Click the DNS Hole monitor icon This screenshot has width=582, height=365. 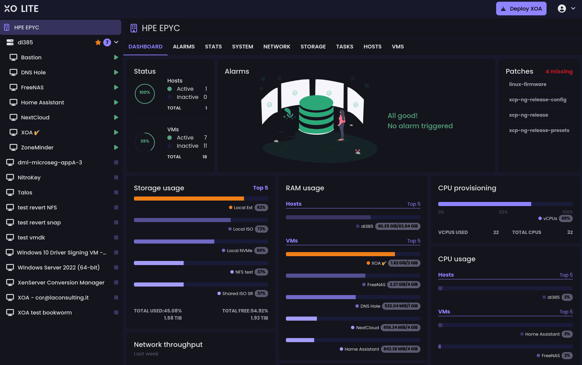[13, 72]
